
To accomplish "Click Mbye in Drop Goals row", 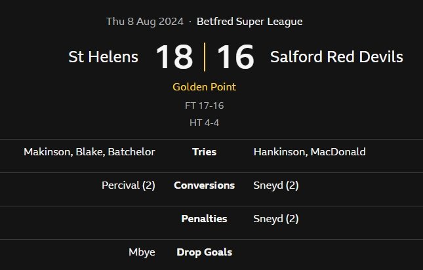I will 142,252.
